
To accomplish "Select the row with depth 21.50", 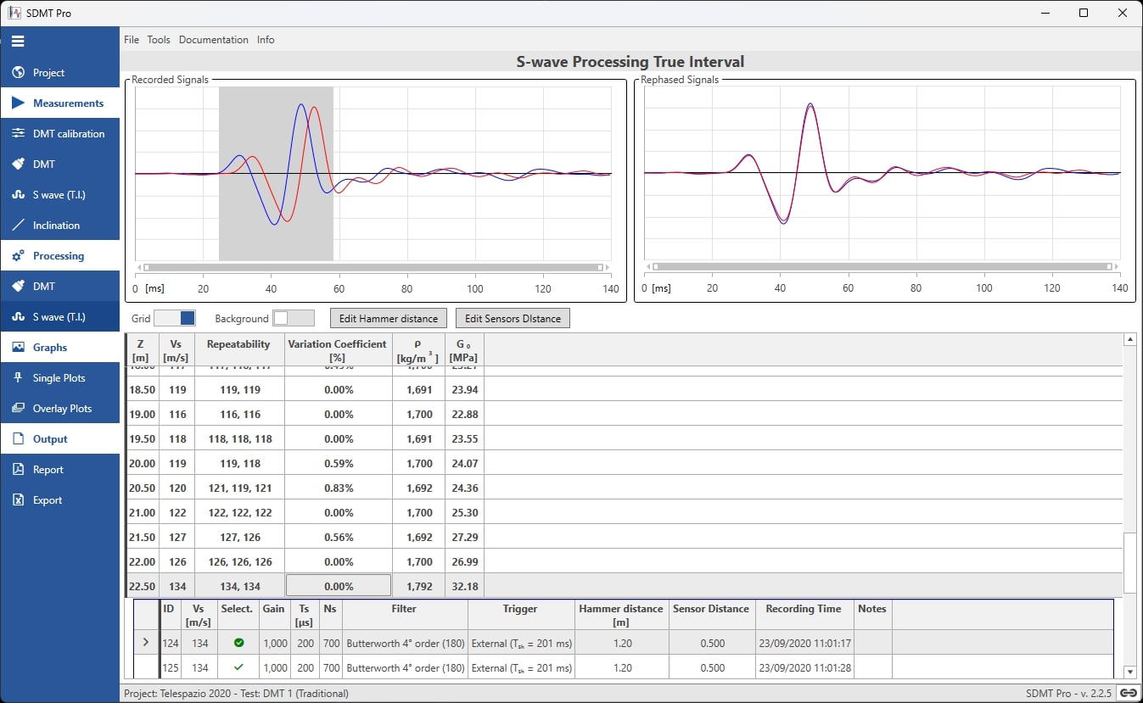I will (624, 538).
